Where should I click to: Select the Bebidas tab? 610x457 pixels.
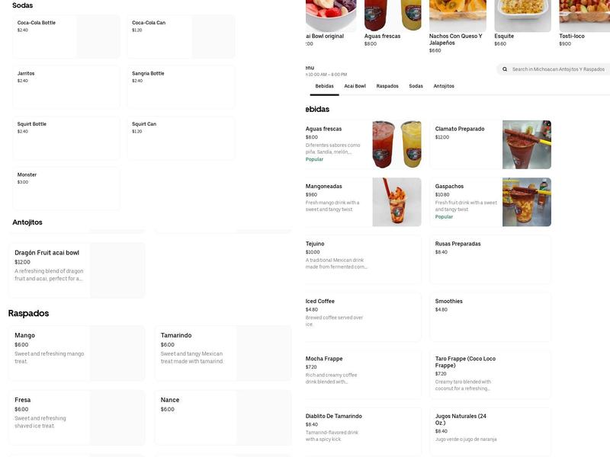click(x=326, y=87)
